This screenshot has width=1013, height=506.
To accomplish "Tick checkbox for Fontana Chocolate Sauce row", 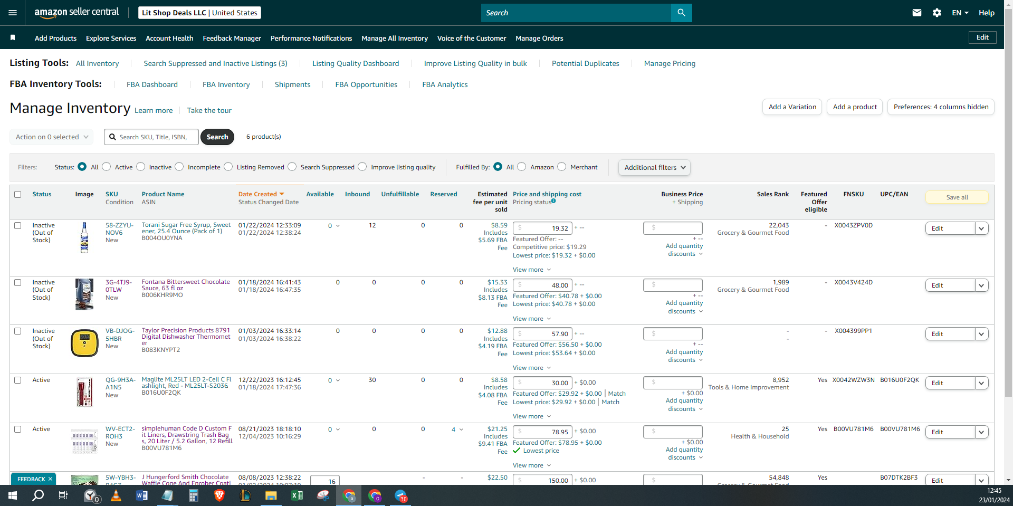I will pos(18,282).
